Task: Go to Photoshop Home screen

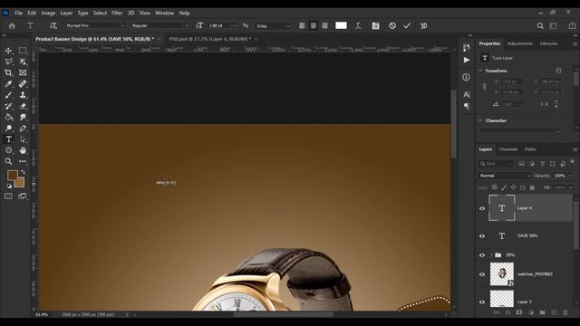Action: pyautogui.click(x=12, y=26)
